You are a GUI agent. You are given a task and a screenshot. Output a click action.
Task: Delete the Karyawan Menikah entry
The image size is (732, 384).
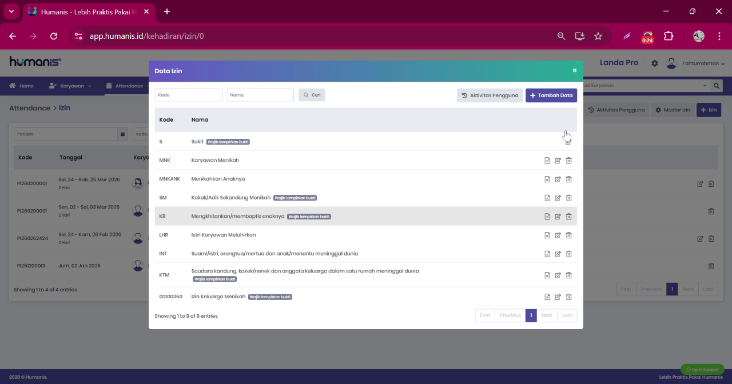568,161
